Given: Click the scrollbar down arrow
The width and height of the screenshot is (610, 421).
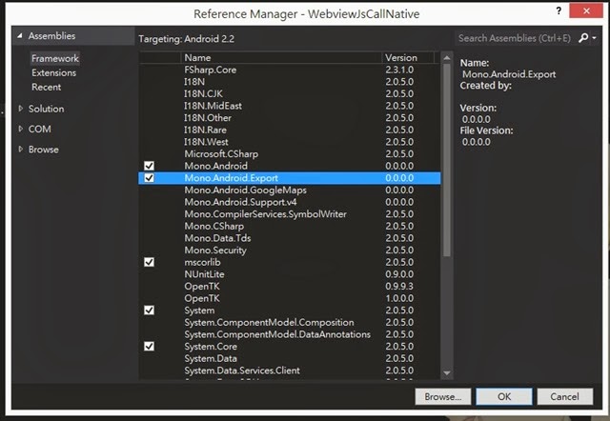Looking at the screenshot, I should coord(447,372).
